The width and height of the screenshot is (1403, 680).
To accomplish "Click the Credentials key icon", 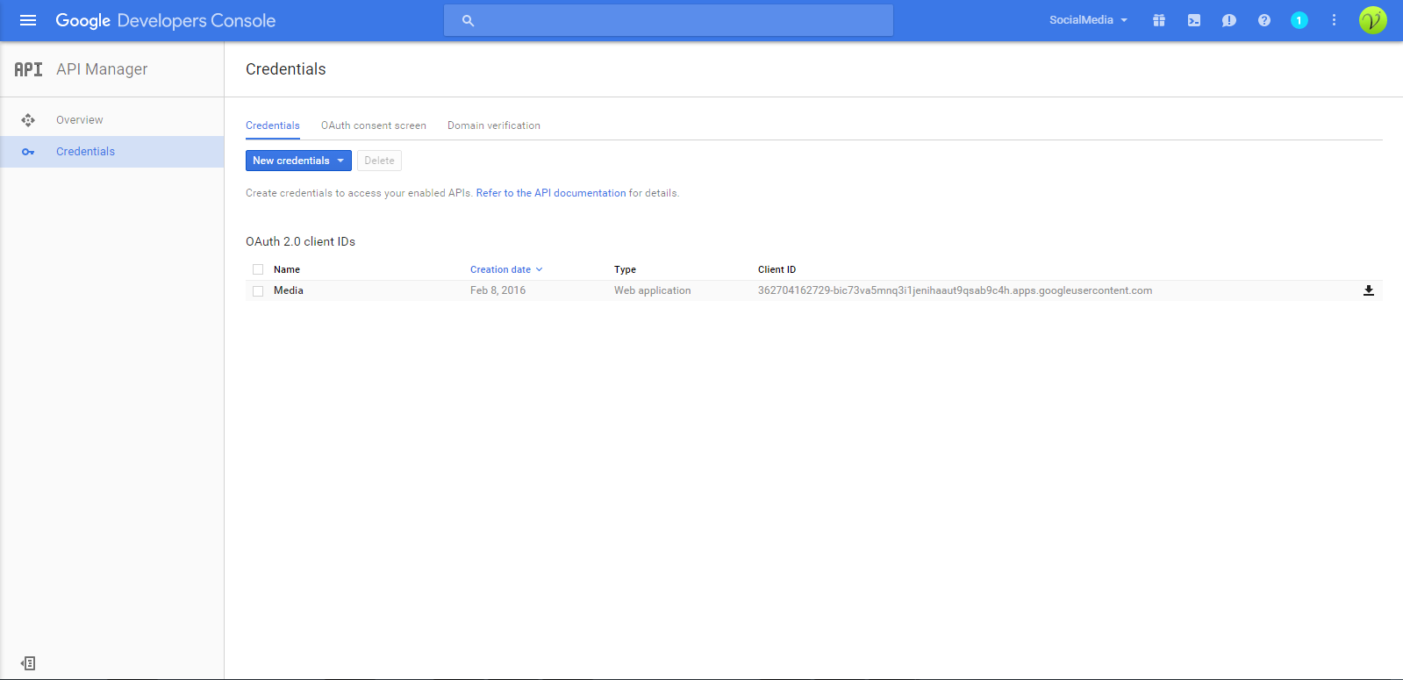I will 28,152.
